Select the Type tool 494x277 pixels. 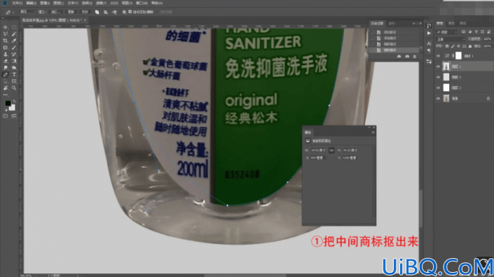14,75
